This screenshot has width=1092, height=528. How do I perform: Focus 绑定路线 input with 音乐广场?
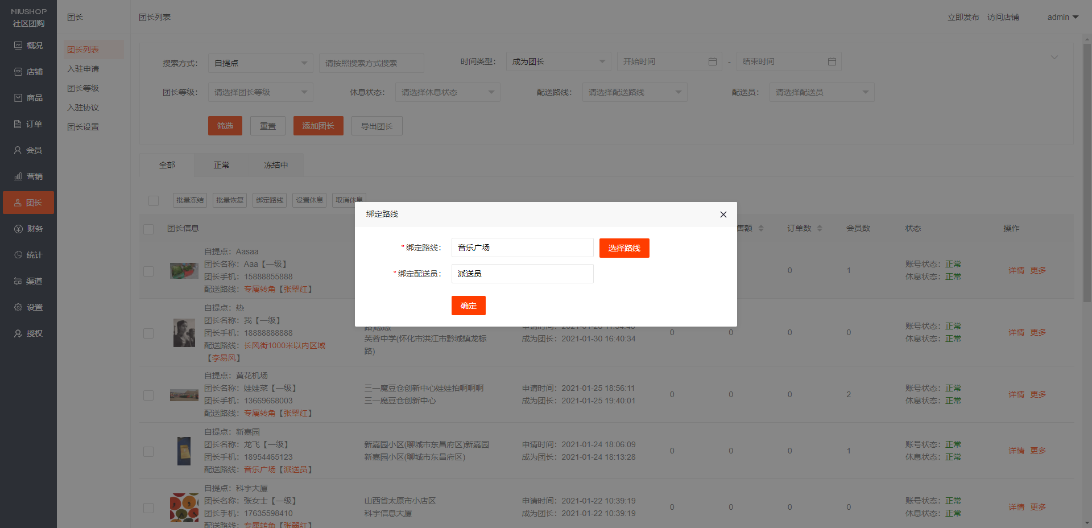click(x=523, y=247)
